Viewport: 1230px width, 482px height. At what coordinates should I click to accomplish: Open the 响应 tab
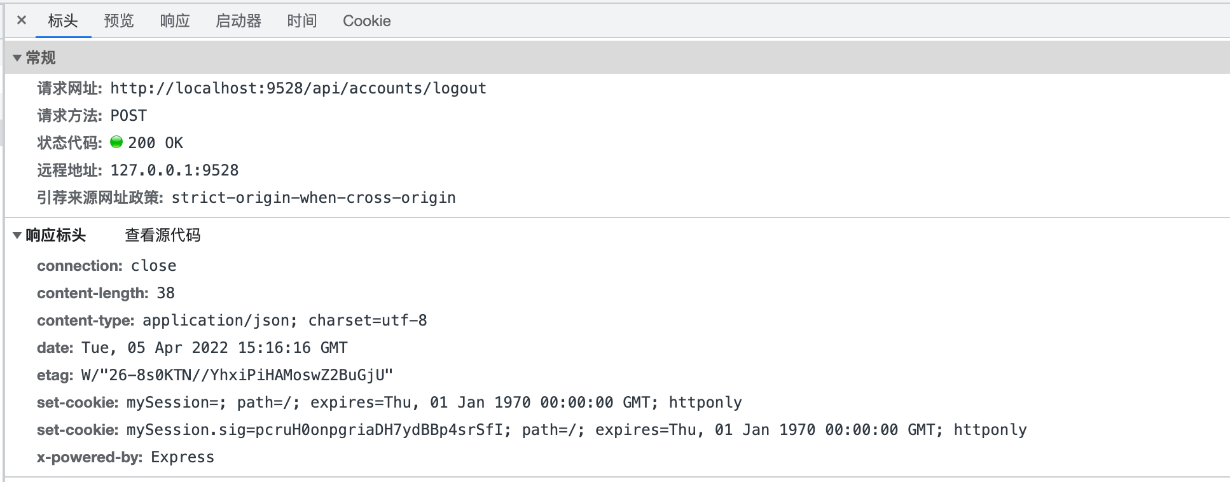click(x=174, y=20)
